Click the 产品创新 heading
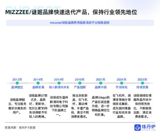 tap(80, 87)
